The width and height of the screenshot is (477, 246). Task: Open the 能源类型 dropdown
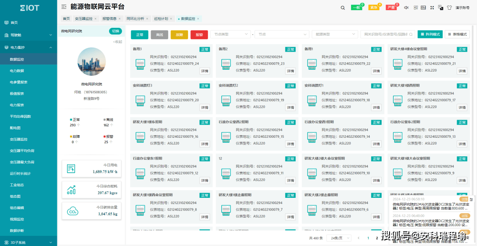335,34
